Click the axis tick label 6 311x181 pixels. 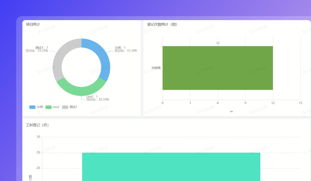pyautogui.click(x=218, y=103)
